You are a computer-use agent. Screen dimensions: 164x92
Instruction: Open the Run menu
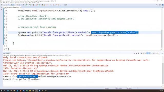click(30, 3)
